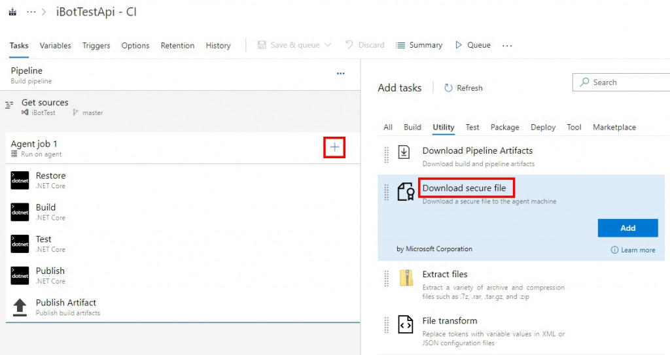Screen dimensions: 670x355
Task: Show the Deploy tasks category
Action: (x=543, y=127)
